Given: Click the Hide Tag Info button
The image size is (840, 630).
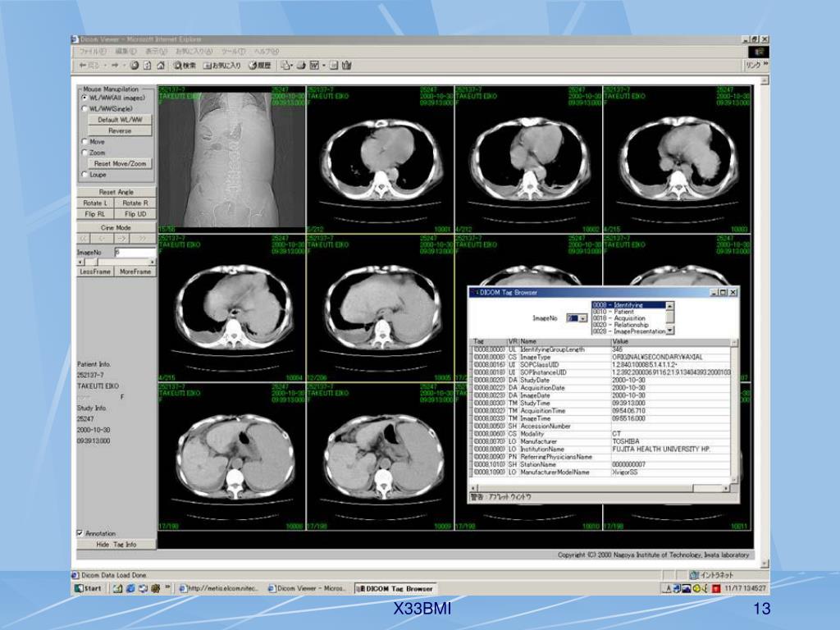Looking at the screenshot, I should (116, 545).
